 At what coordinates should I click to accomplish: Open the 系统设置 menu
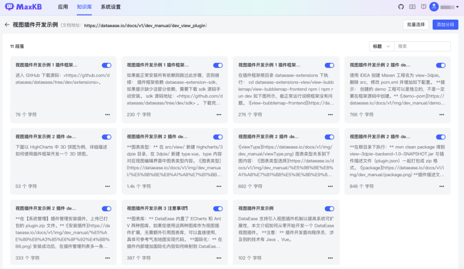click(x=110, y=7)
